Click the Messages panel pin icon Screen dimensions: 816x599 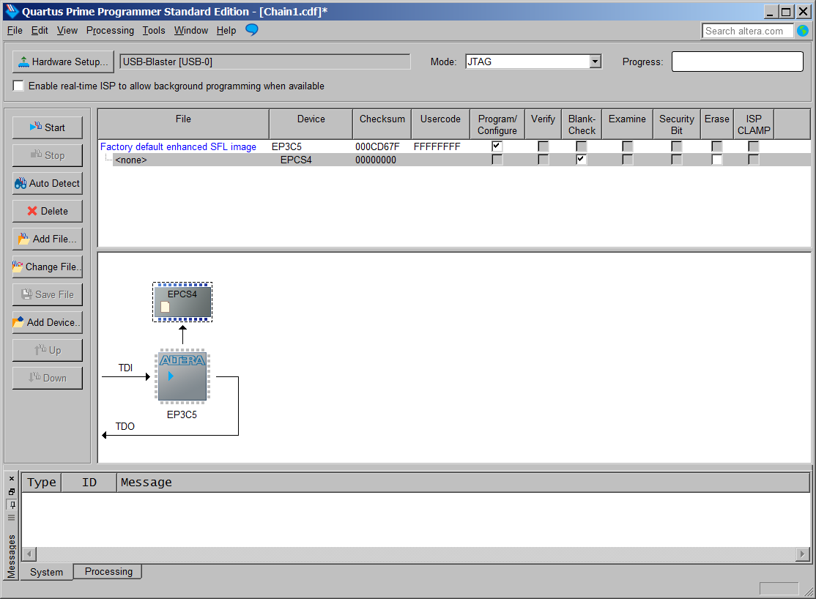pyautogui.click(x=12, y=505)
